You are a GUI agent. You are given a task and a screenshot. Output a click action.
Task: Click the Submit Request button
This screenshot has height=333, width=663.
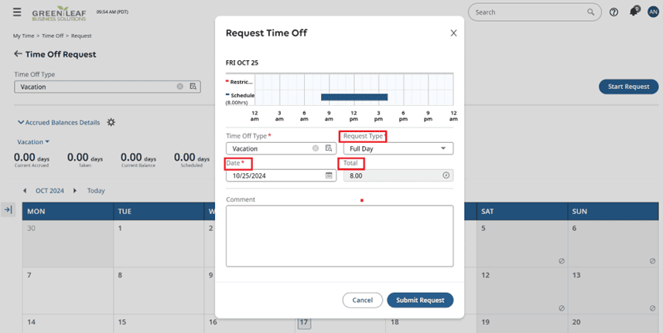(420, 300)
